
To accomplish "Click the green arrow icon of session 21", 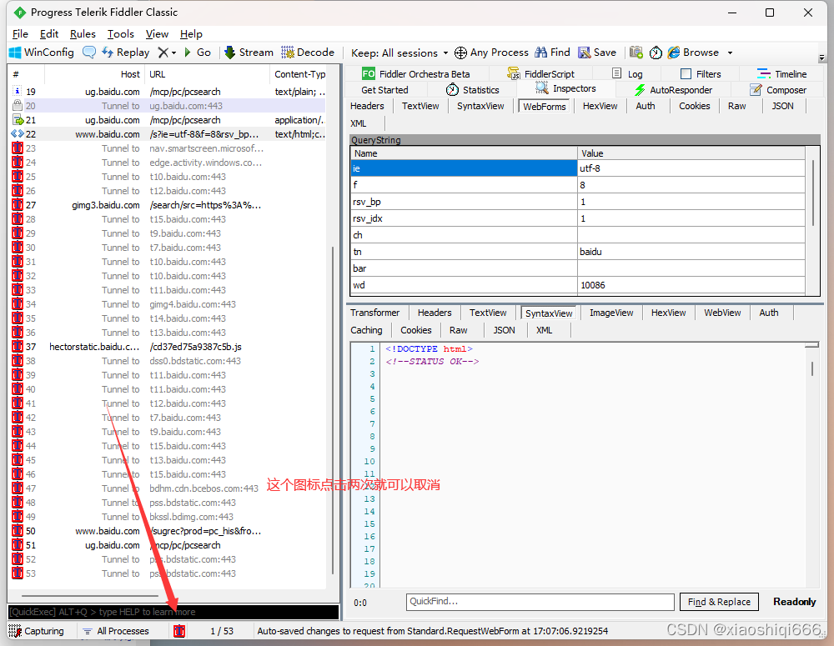I will (x=17, y=120).
